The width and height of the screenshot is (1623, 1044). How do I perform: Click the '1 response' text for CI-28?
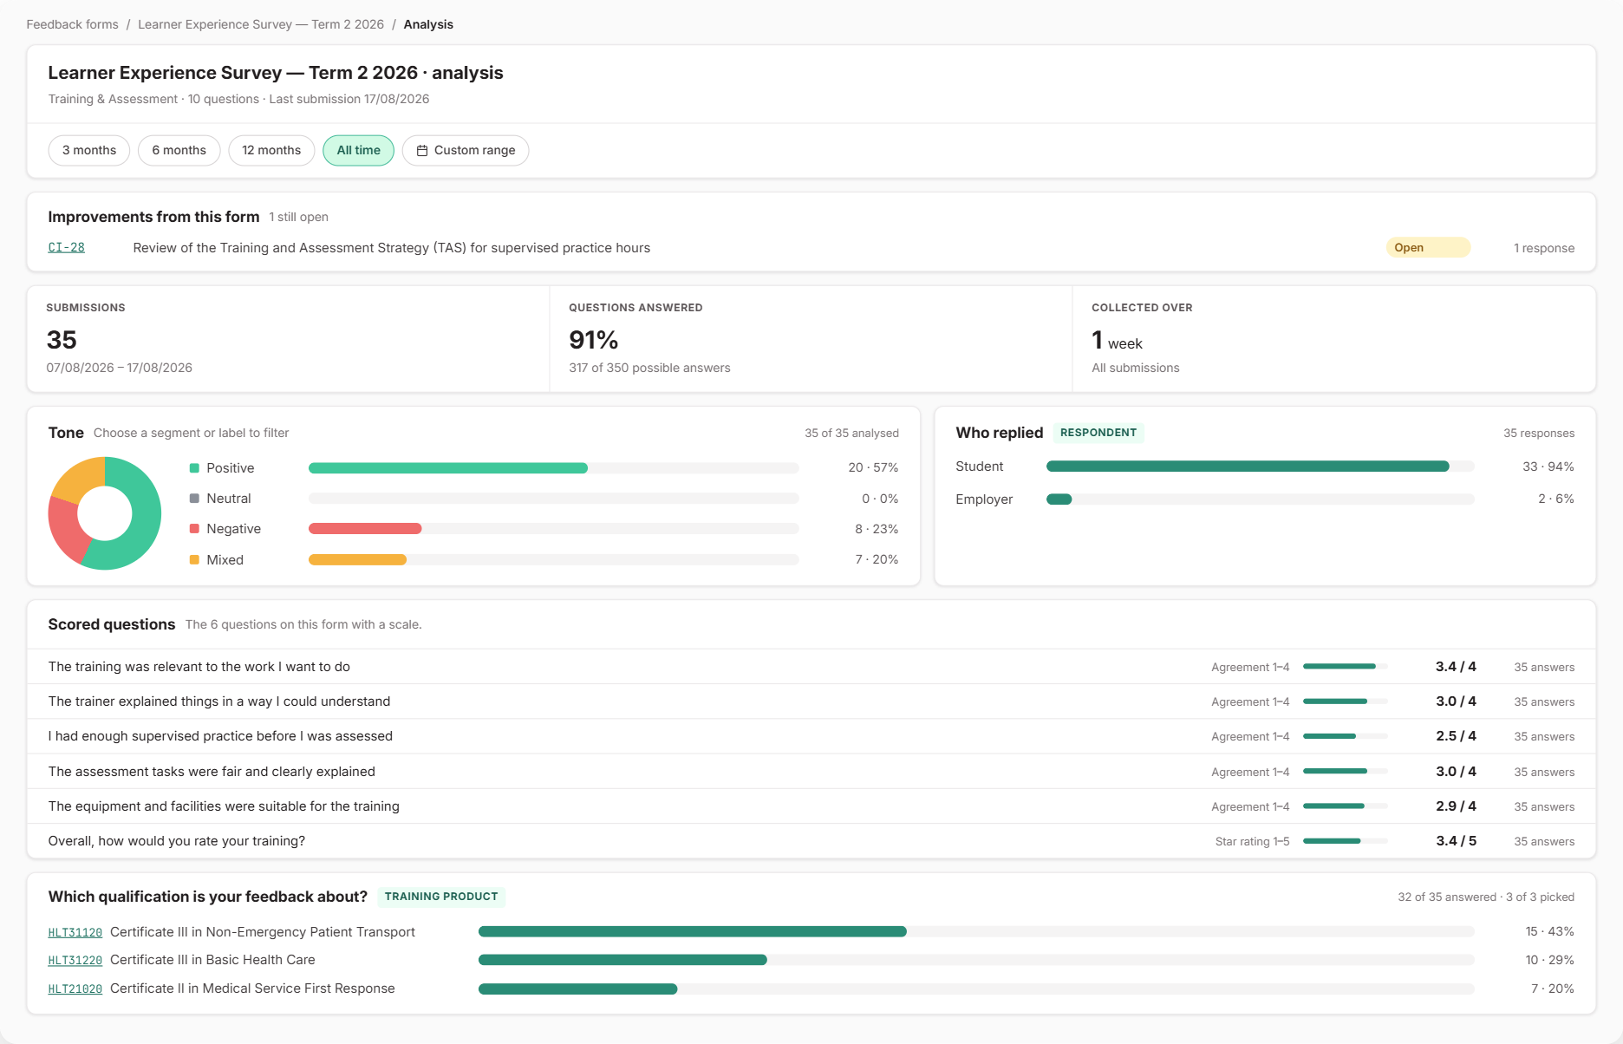1544,248
